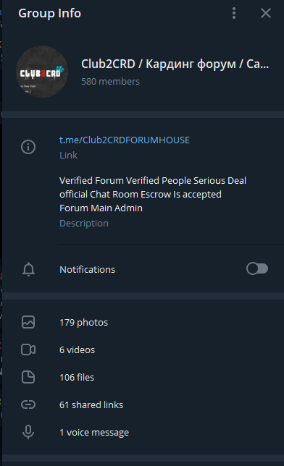
Task: Click the photos image icon
Action: pyautogui.click(x=28, y=322)
